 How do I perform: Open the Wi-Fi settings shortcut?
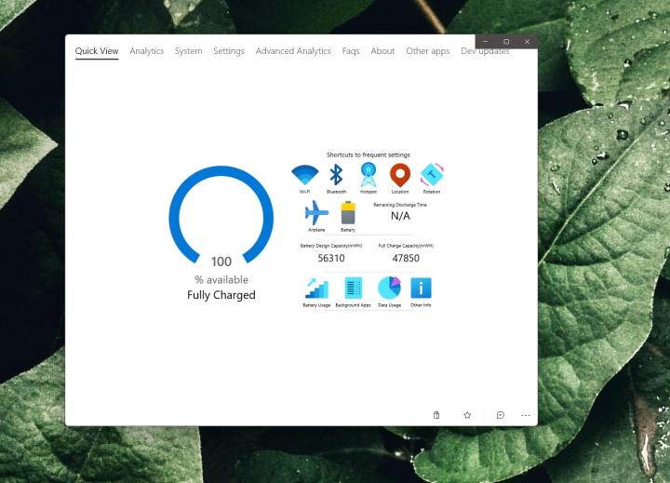[x=304, y=175]
